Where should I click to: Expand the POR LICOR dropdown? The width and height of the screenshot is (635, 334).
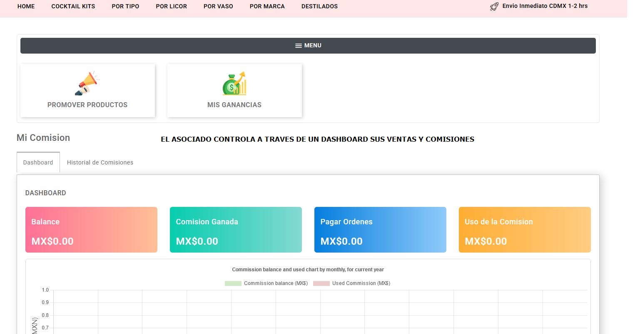click(x=171, y=6)
